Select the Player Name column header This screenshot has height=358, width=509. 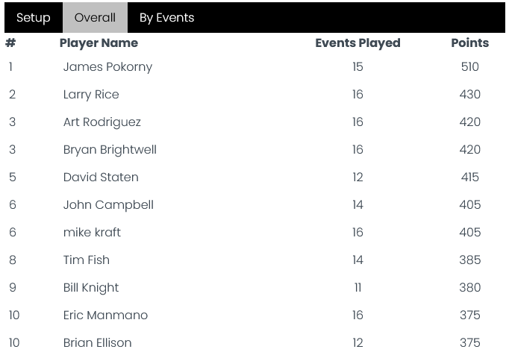click(99, 43)
